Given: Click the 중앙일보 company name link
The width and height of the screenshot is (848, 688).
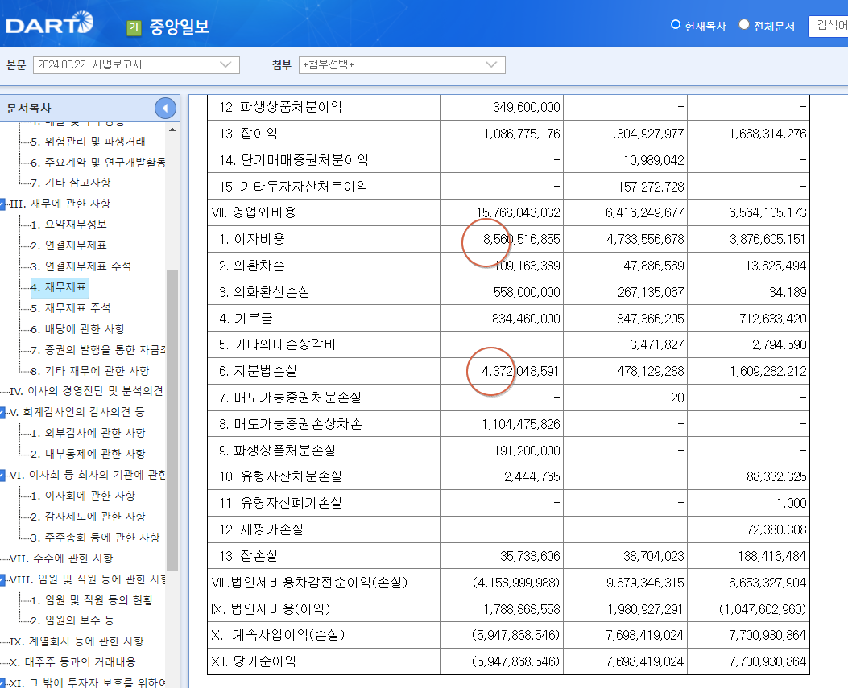Looking at the screenshot, I should 179,27.
